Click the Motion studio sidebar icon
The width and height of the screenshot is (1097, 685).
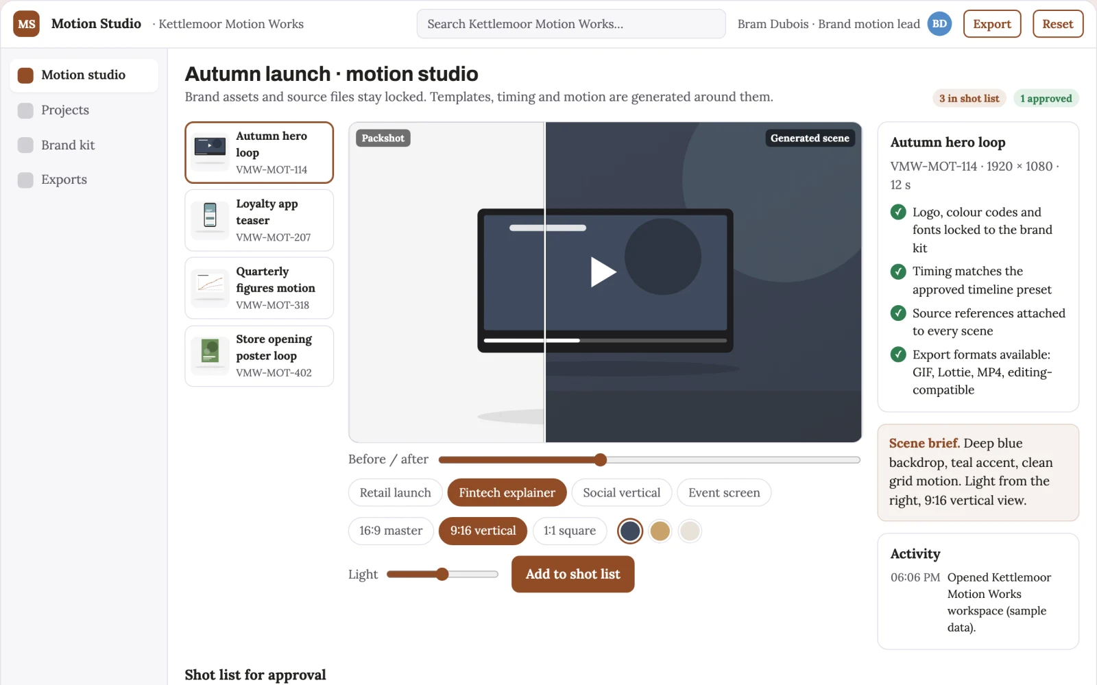click(25, 75)
